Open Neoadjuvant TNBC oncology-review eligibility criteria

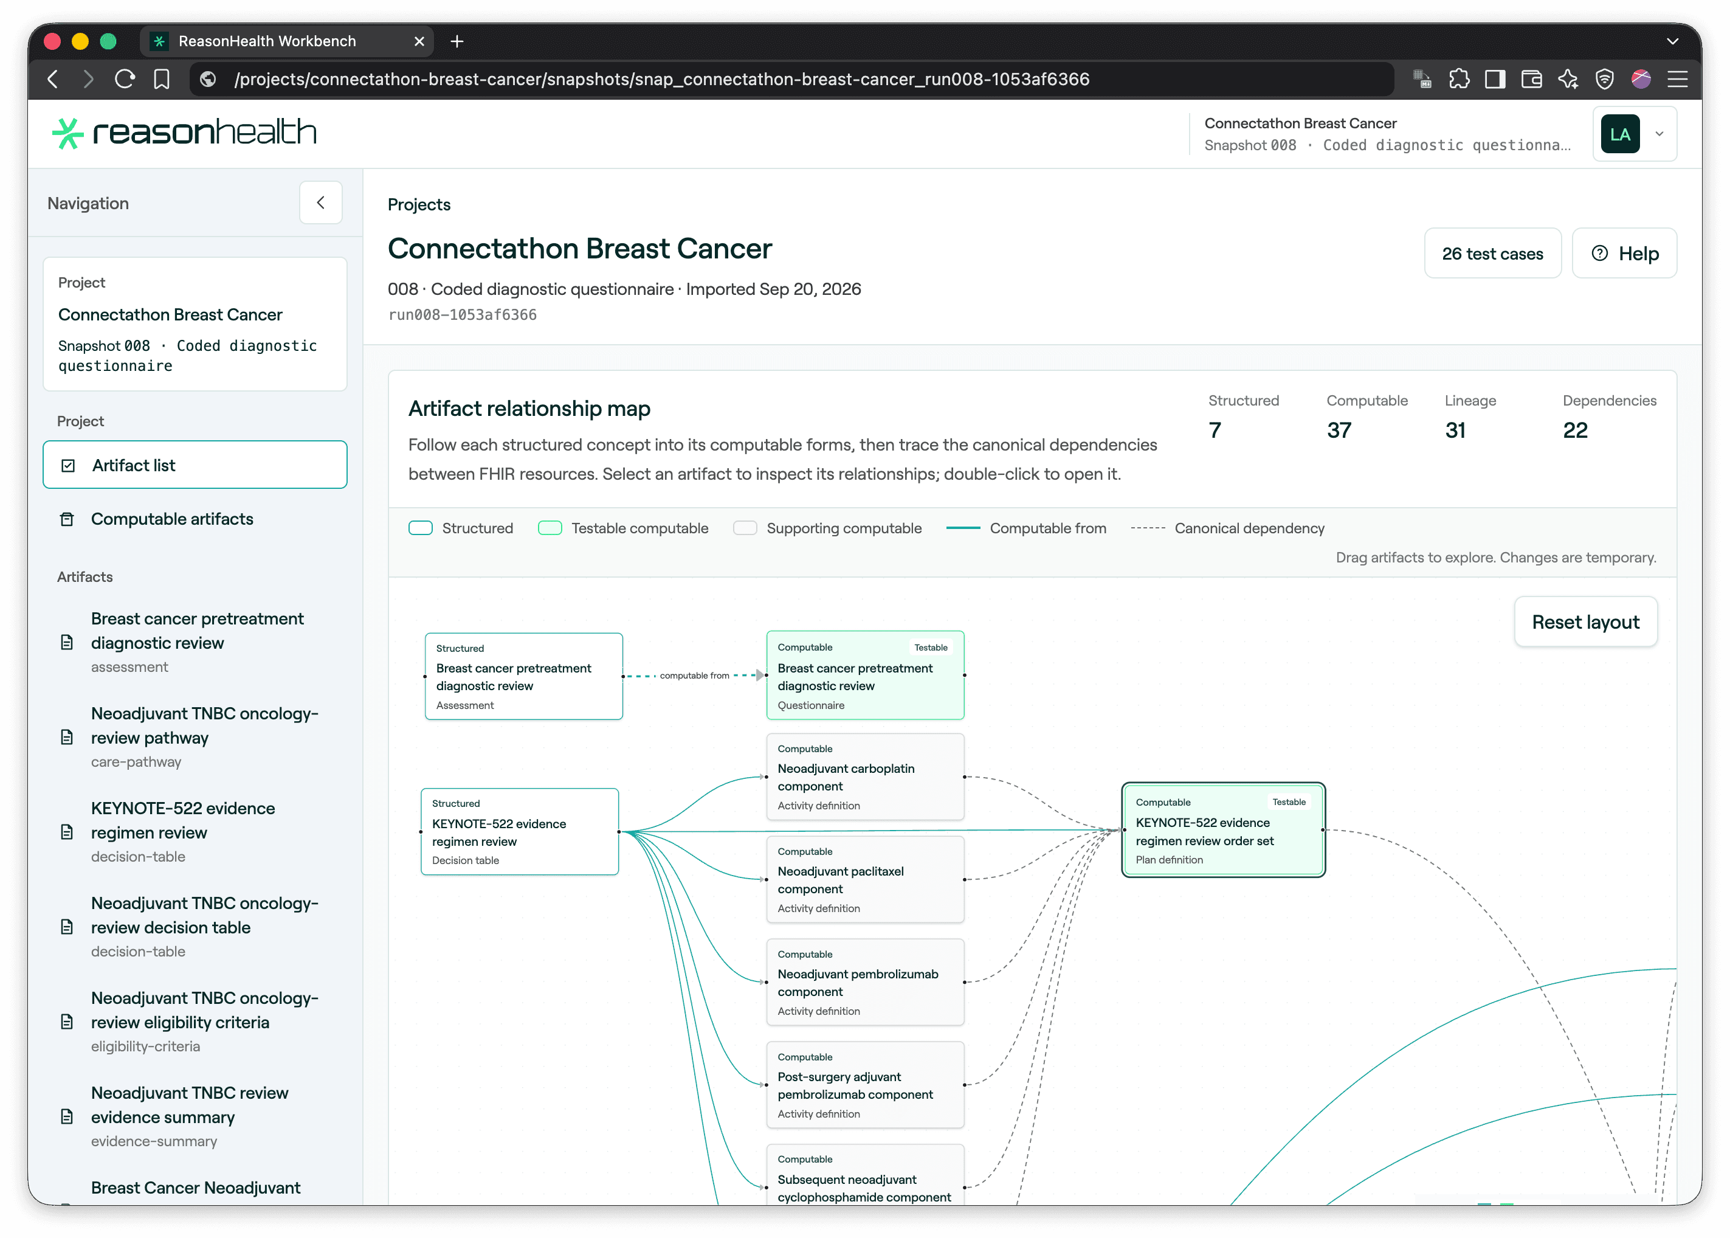(x=195, y=1022)
